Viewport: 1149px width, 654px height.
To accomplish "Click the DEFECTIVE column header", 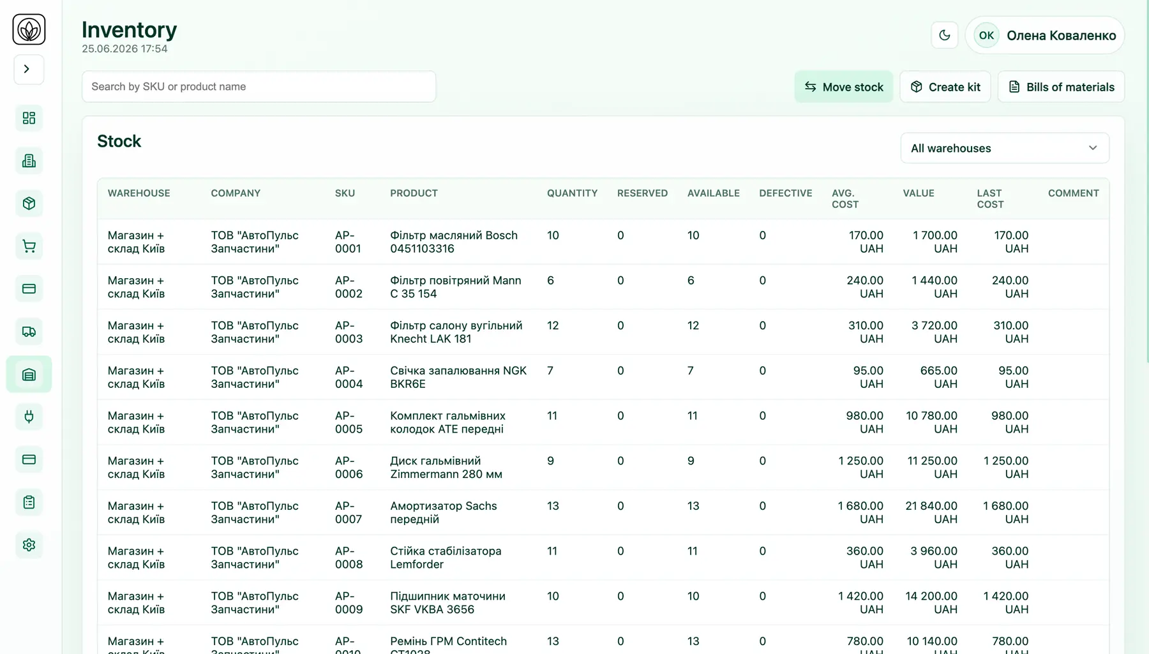I will pyautogui.click(x=785, y=193).
